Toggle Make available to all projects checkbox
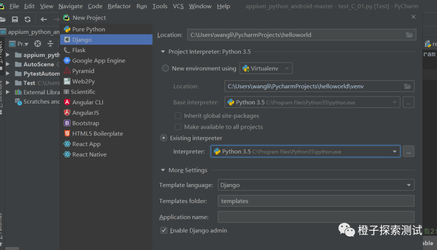The image size is (437, 250). (178, 127)
